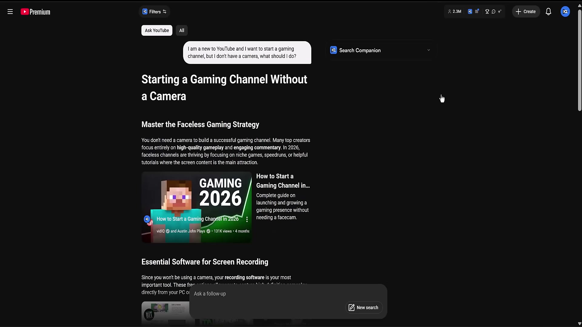Click the vidIQ icon beside Search Companion
Image resolution: width=582 pixels, height=327 pixels.
[x=333, y=50]
